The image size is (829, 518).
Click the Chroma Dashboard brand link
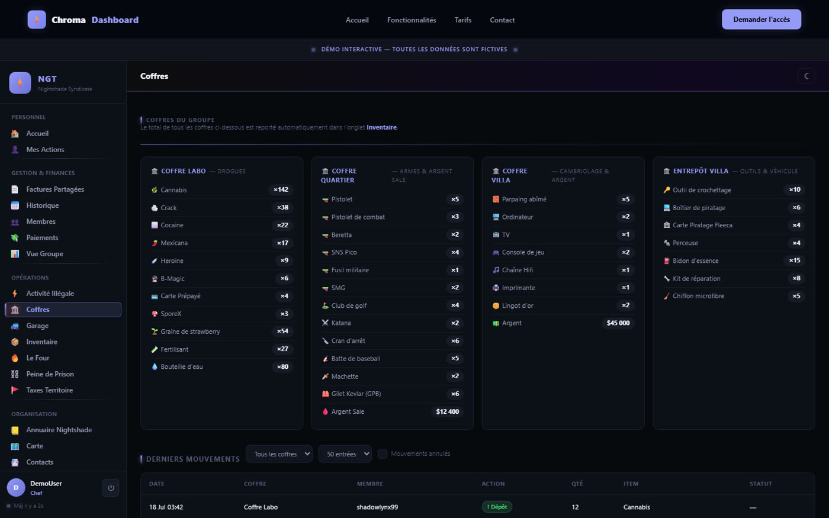(83, 20)
